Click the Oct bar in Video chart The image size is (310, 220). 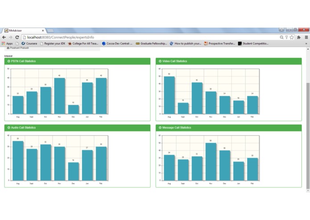pos(197,98)
